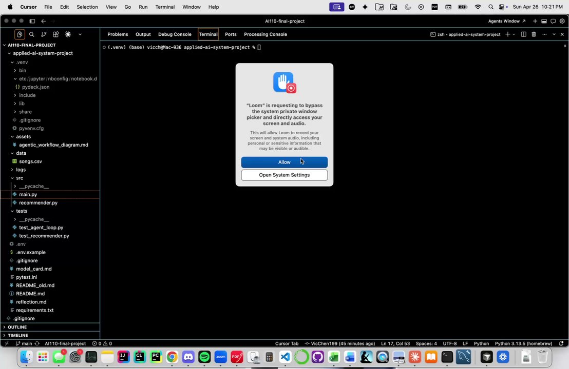Select Python language mode in status bar

[x=481, y=343]
